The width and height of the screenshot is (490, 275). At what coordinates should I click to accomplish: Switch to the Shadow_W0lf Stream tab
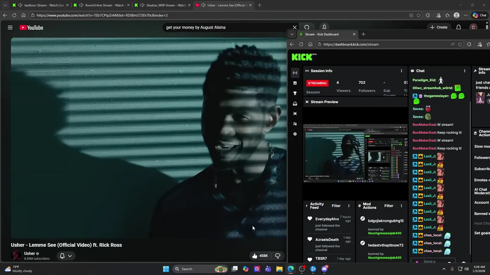pos(163,5)
